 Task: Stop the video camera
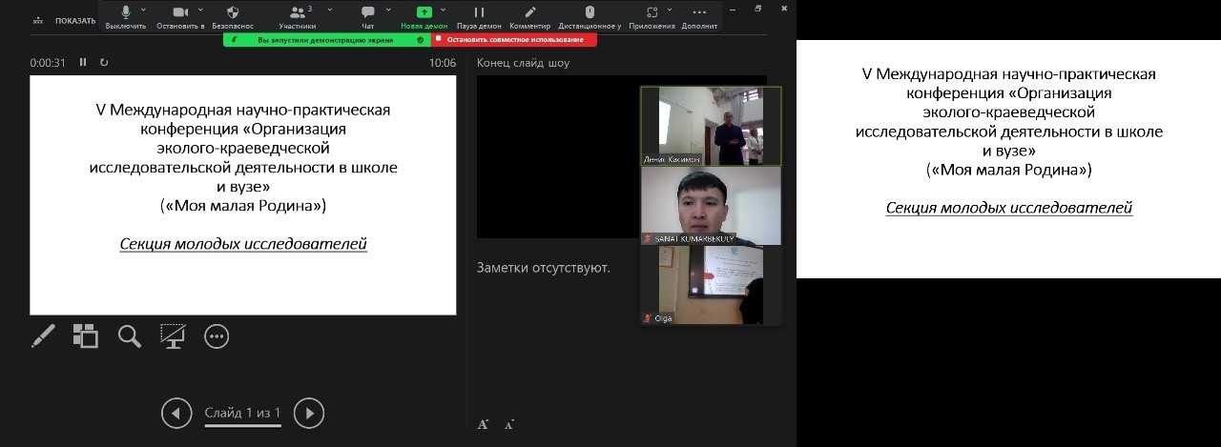(x=179, y=15)
